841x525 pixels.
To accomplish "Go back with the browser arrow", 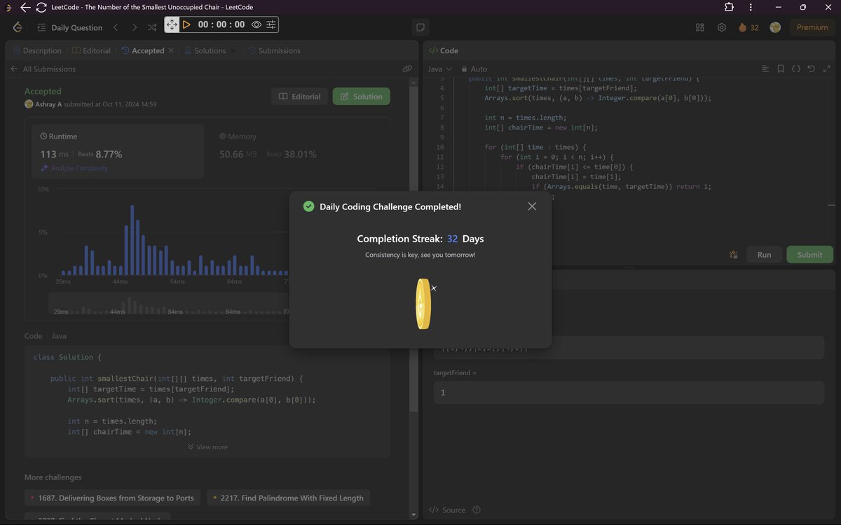I will pos(25,7).
